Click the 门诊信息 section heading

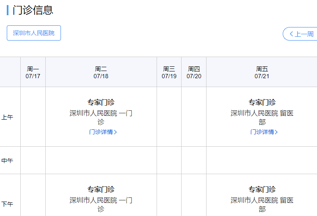coord(33,10)
